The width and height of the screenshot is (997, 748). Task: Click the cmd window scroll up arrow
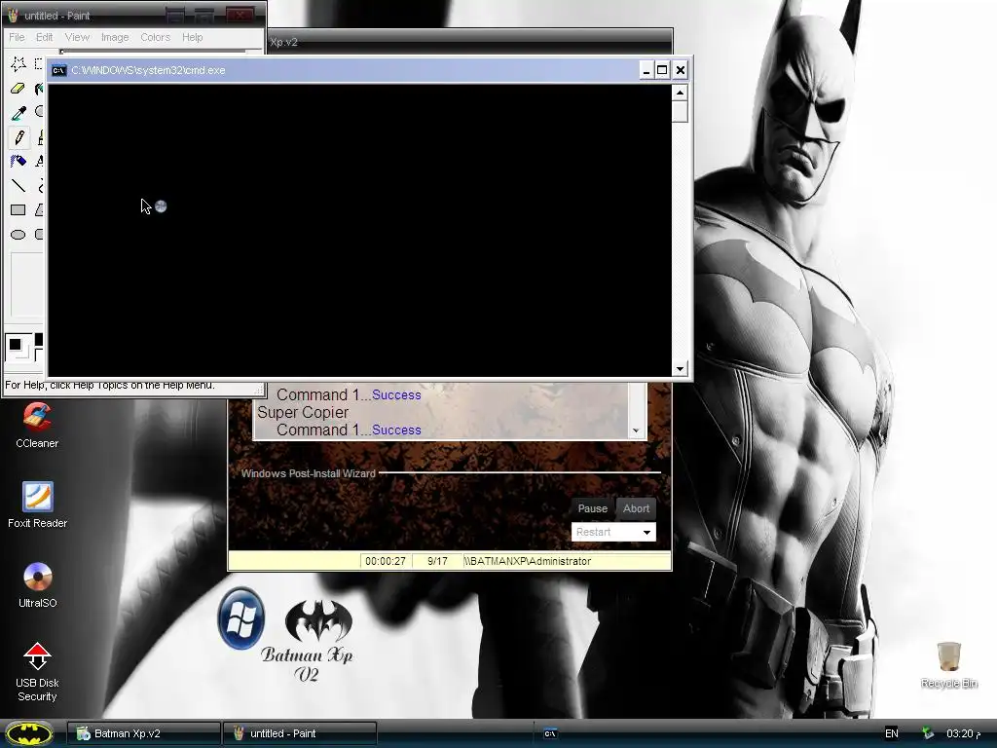click(680, 93)
